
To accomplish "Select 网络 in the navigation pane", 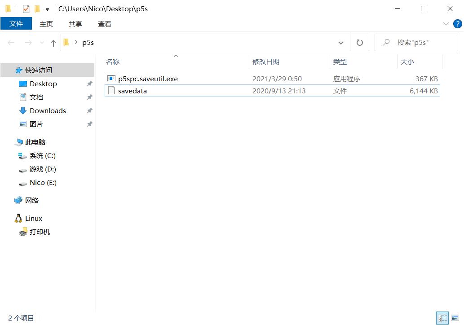I will click(x=31, y=200).
